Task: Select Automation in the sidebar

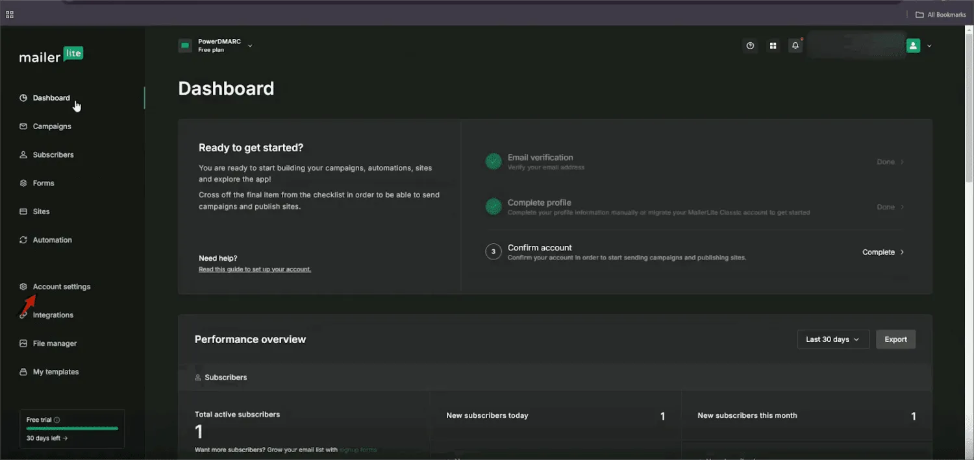Action: tap(53, 240)
